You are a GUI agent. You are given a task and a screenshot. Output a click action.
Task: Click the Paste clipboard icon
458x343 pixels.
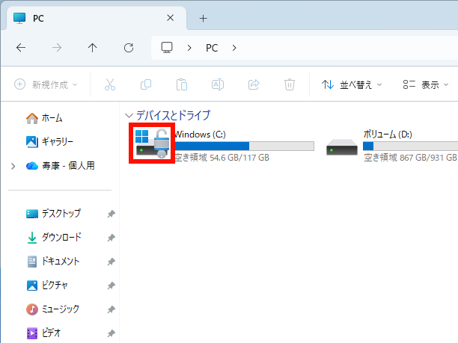point(182,84)
